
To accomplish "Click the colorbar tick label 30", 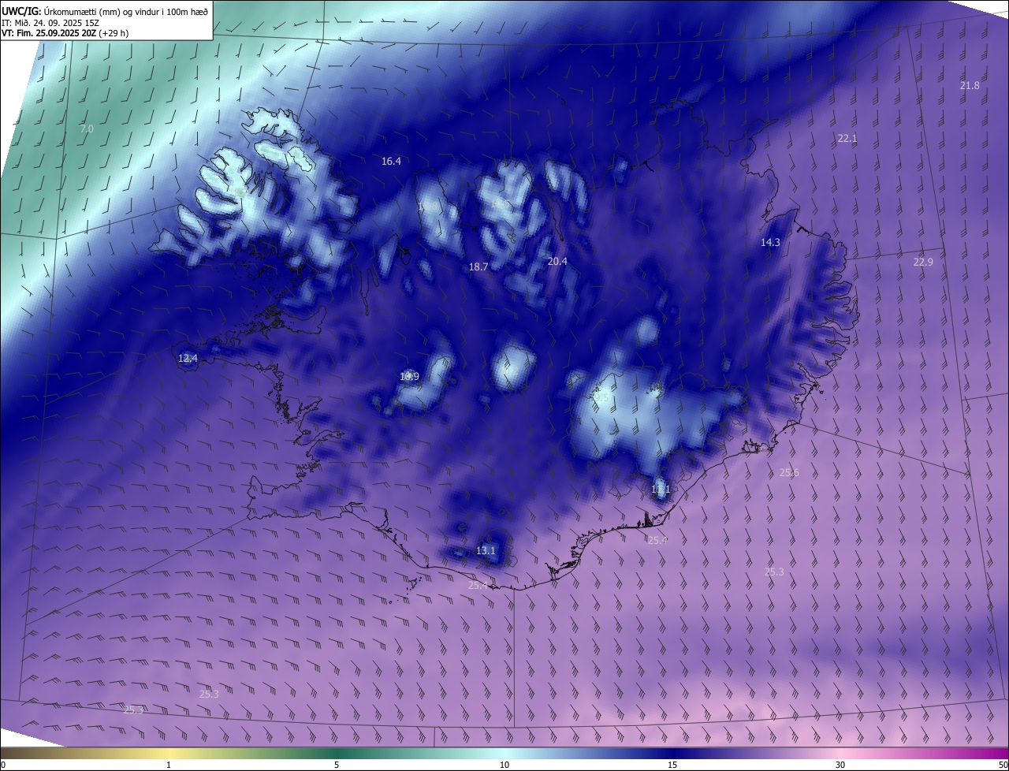I will [840, 765].
